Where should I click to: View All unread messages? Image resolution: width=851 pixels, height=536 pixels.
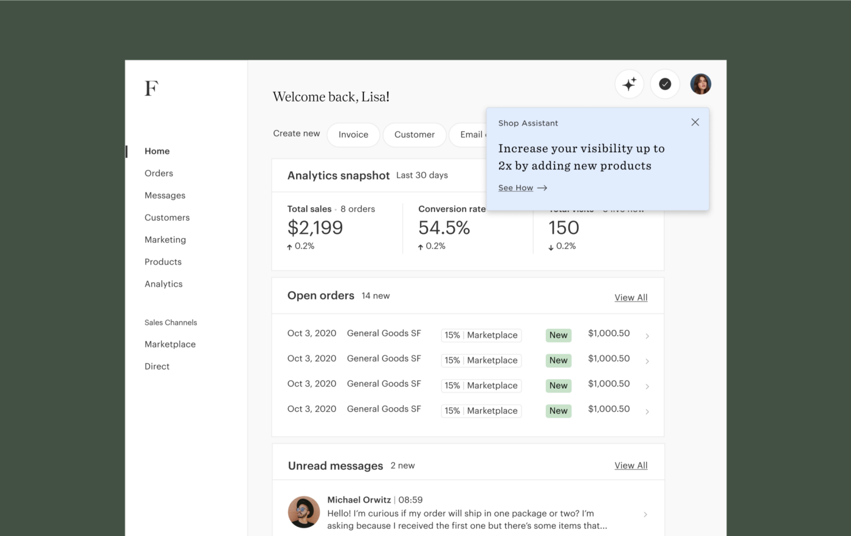(630, 465)
